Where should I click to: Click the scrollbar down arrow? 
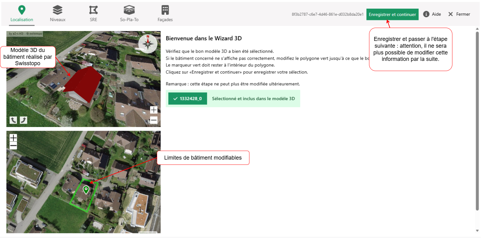(477, 231)
